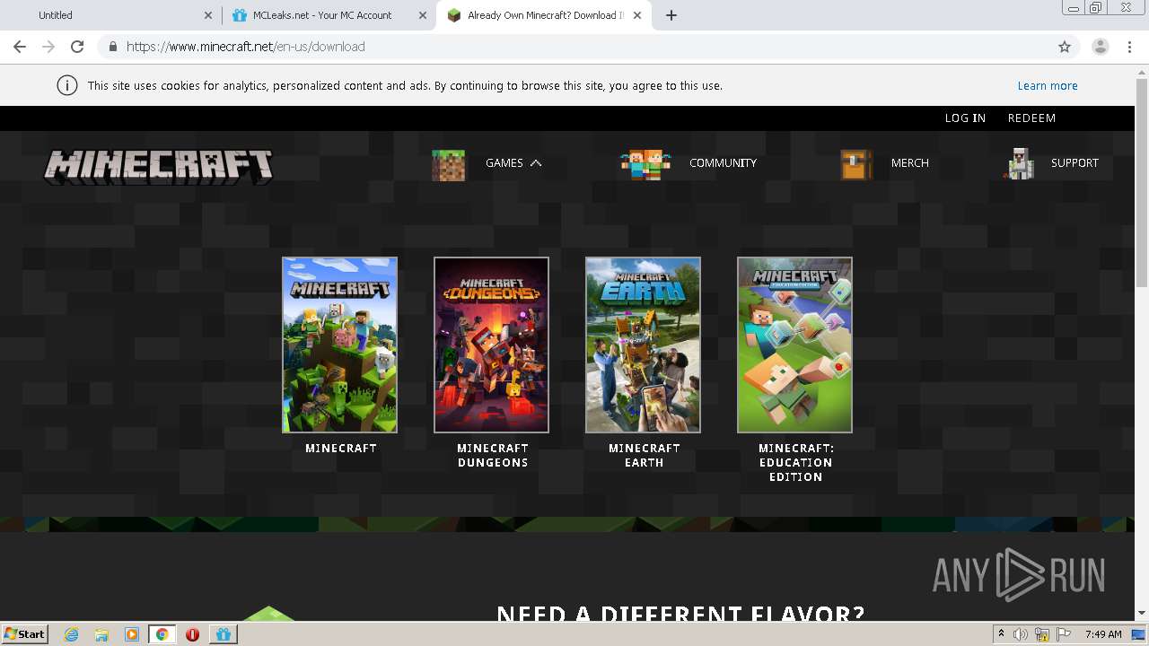This screenshot has width=1149, height=646.
Task: Close the Untitled tab
Action: (x=207, y=15)
